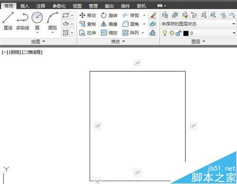Screen dimensions: 237x184
Task: Open dropdown arrow beside Hatch icon
Action: click(72, 33)
